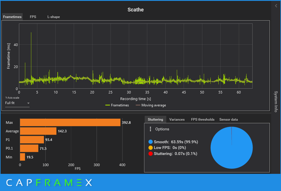The image size is (281, 191).
Task: Toggle the Moving average legend series
Action: (151, 105)
